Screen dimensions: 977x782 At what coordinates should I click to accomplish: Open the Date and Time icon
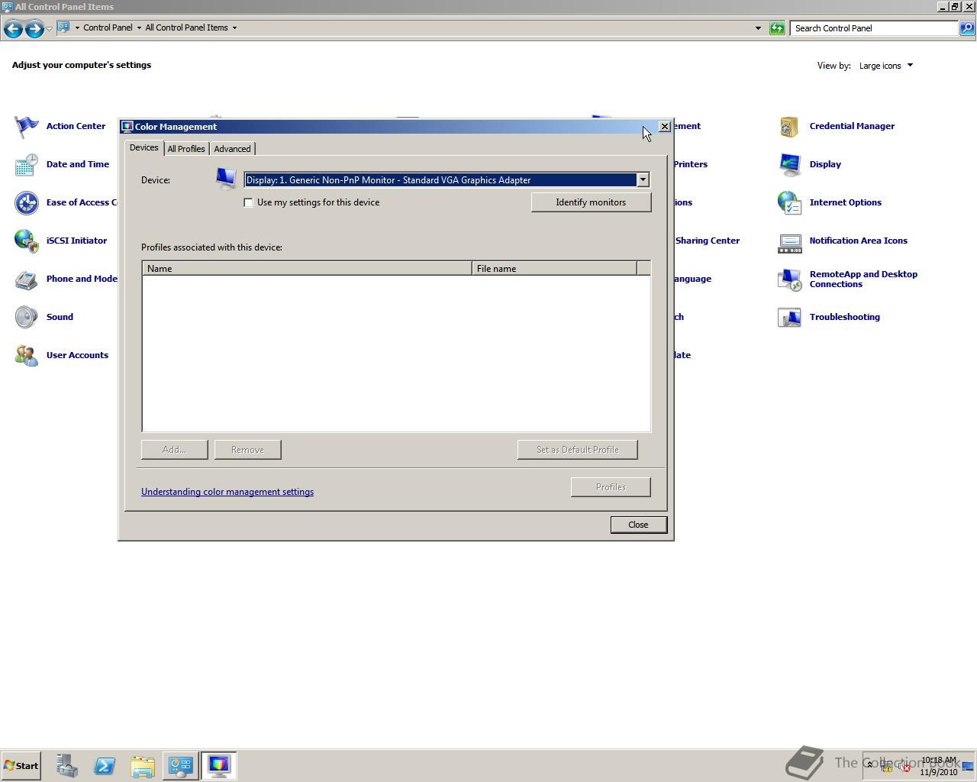pos(27,164)
